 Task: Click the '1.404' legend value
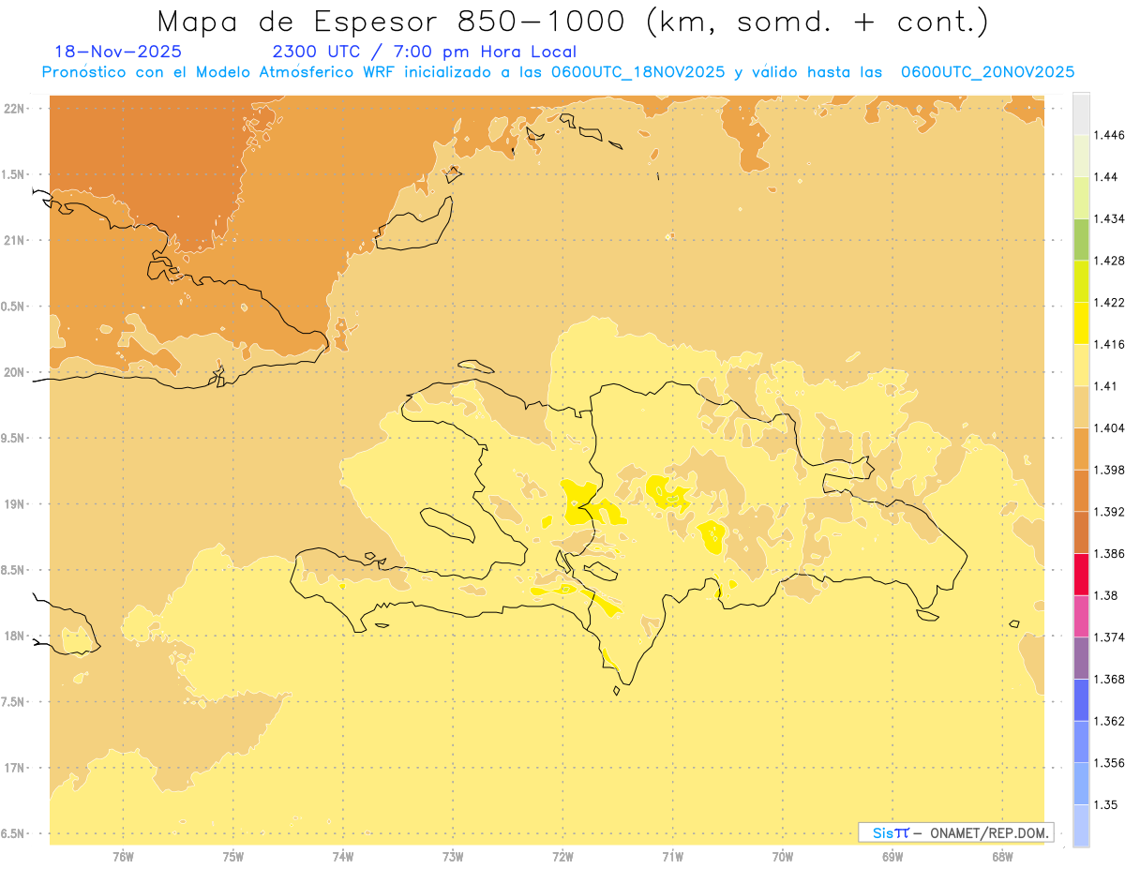(1109, 427)
